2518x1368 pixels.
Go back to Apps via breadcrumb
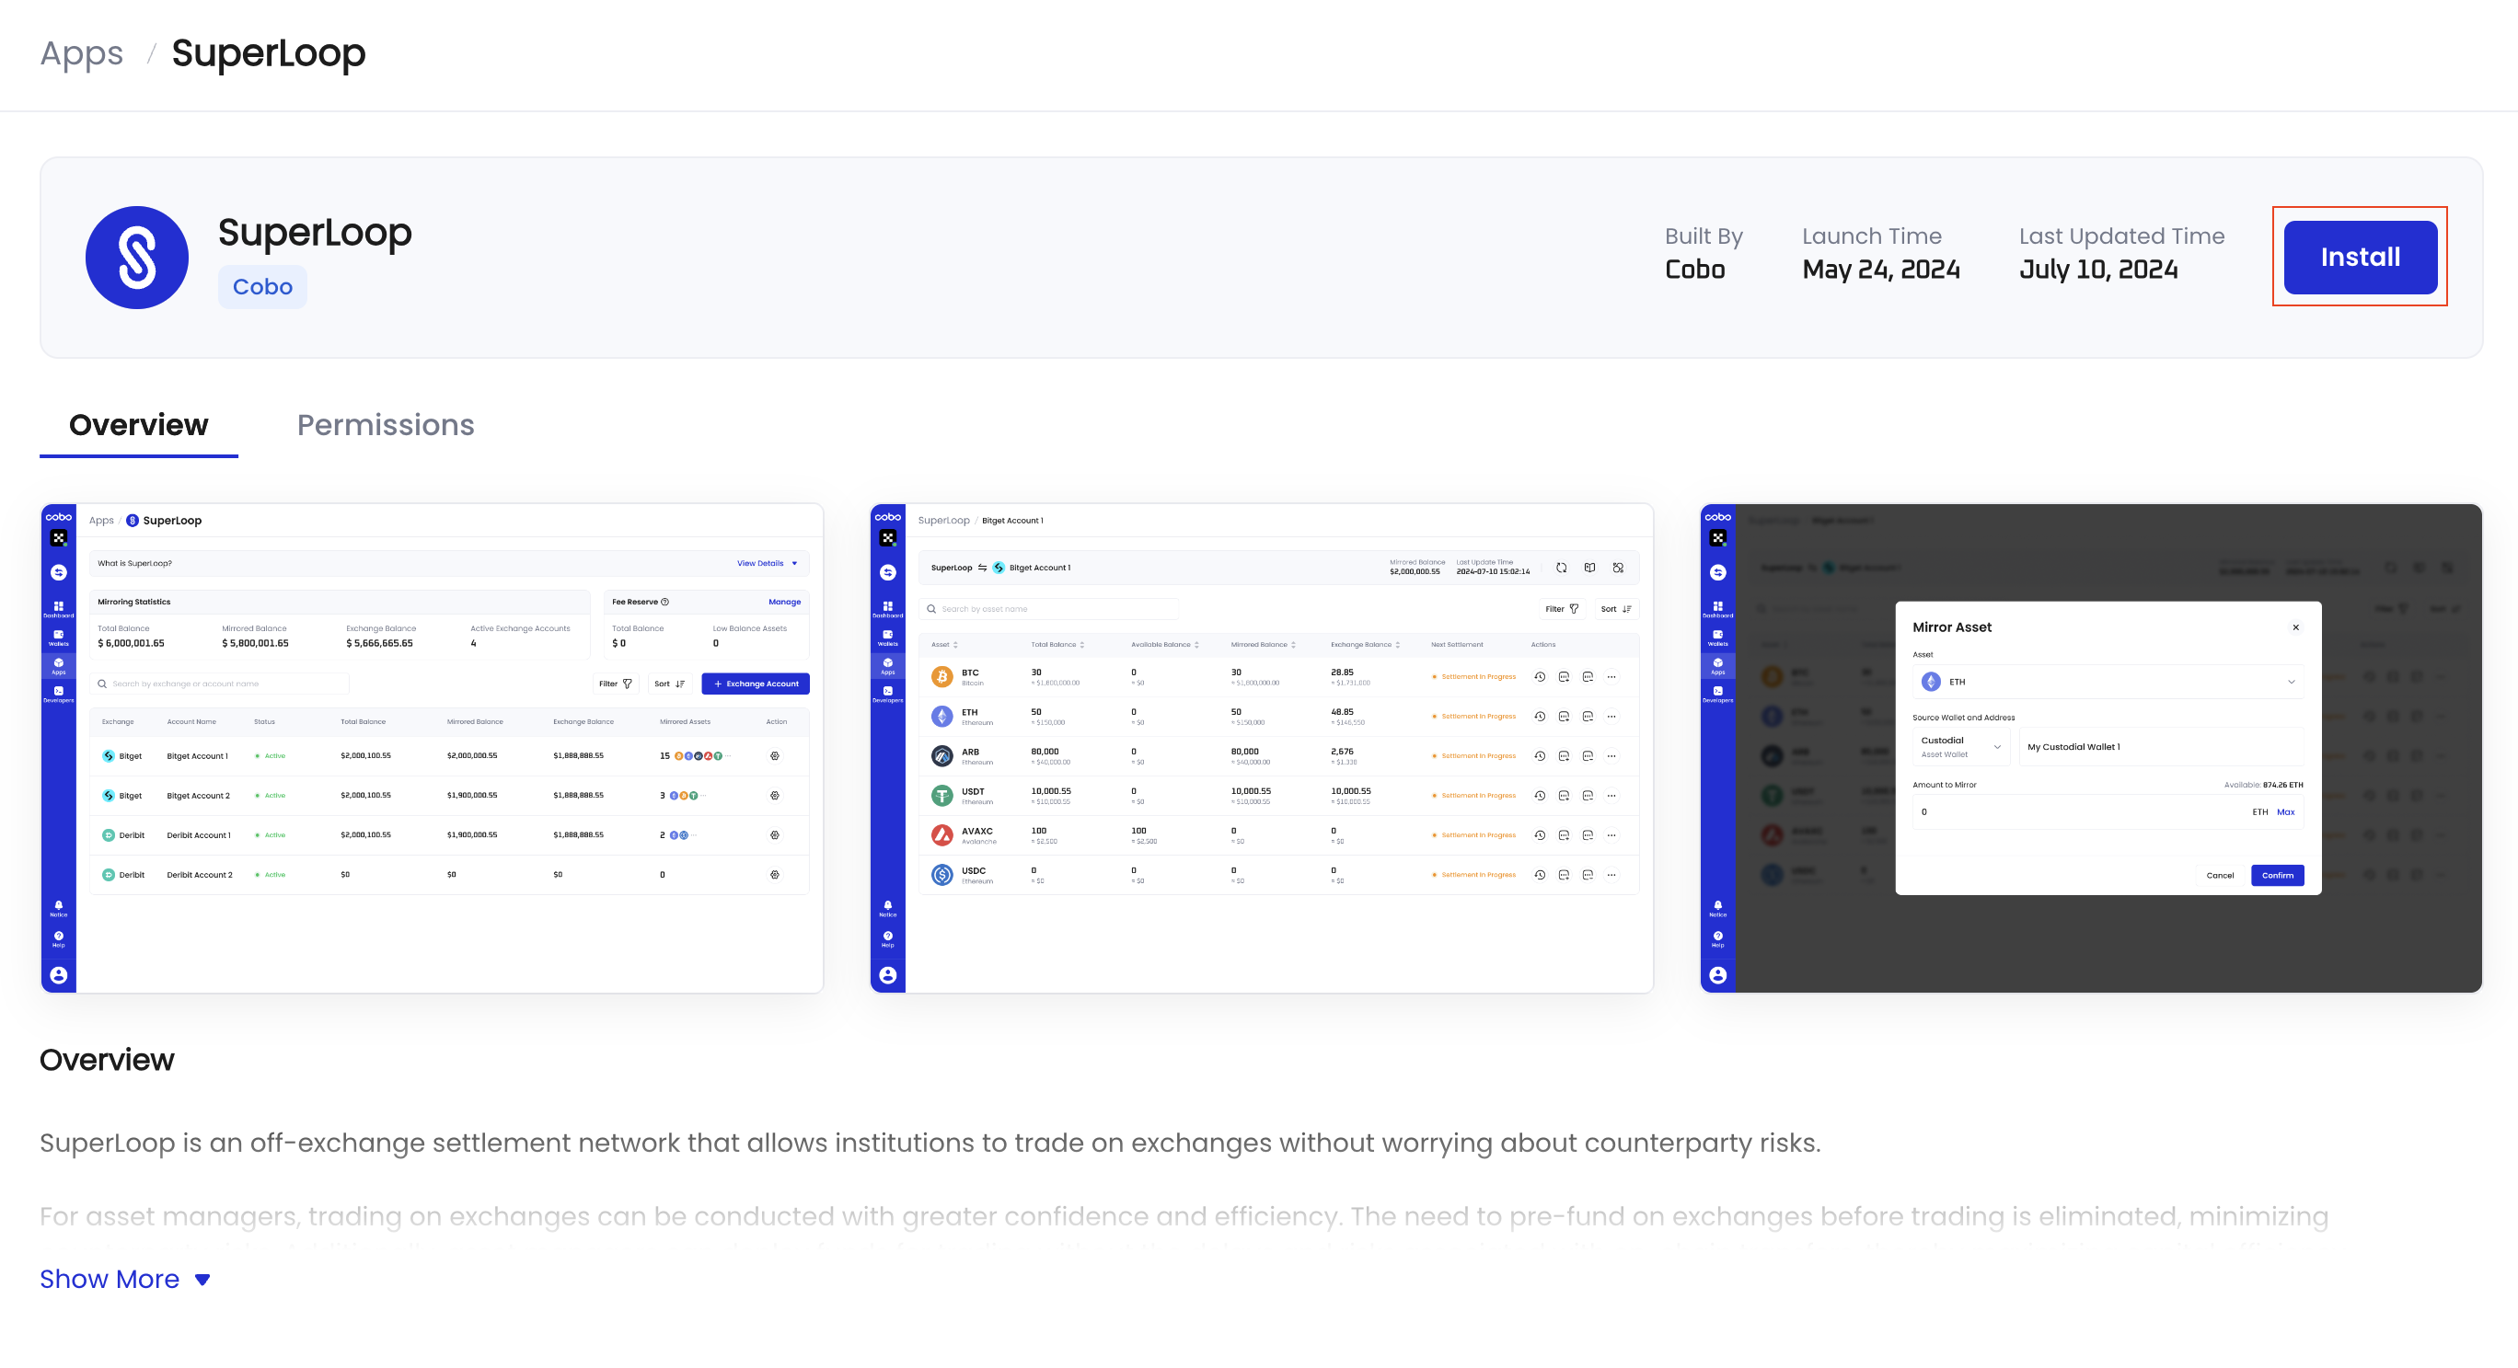coord(81,52)
